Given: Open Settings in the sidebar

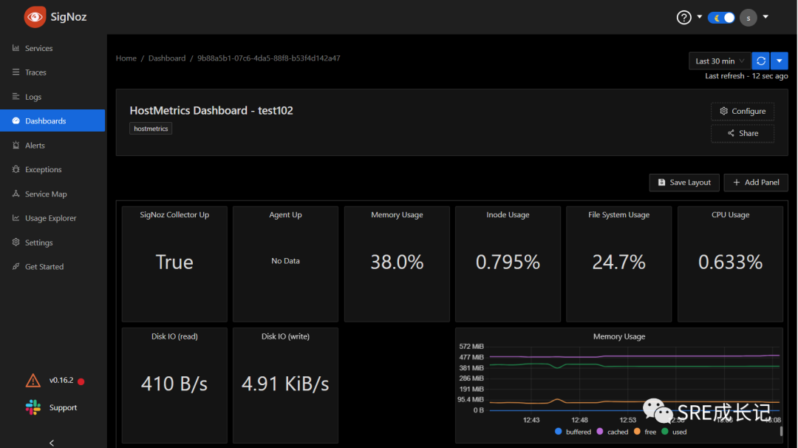Looking at the screenshot, I should 52,242.
